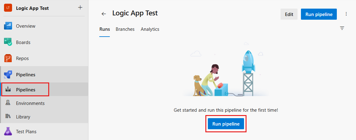The height and width of the screenshot is (140, 356).
Task: Open the Repos hub icon
Action: (x=8, y=58)
